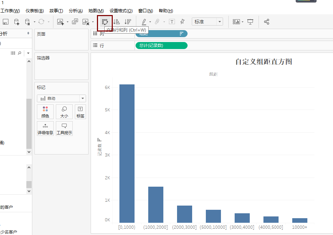Select the 10000+ histogram bar
Screen dimensions: 333x235
(x=300, y=220)
